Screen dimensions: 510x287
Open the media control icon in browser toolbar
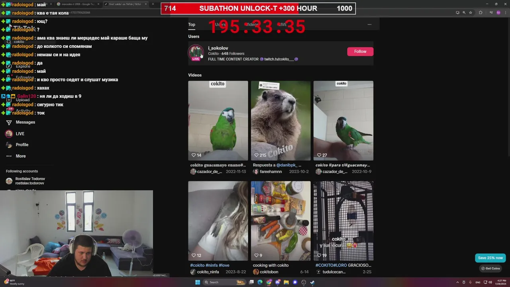tap(490, 13)
